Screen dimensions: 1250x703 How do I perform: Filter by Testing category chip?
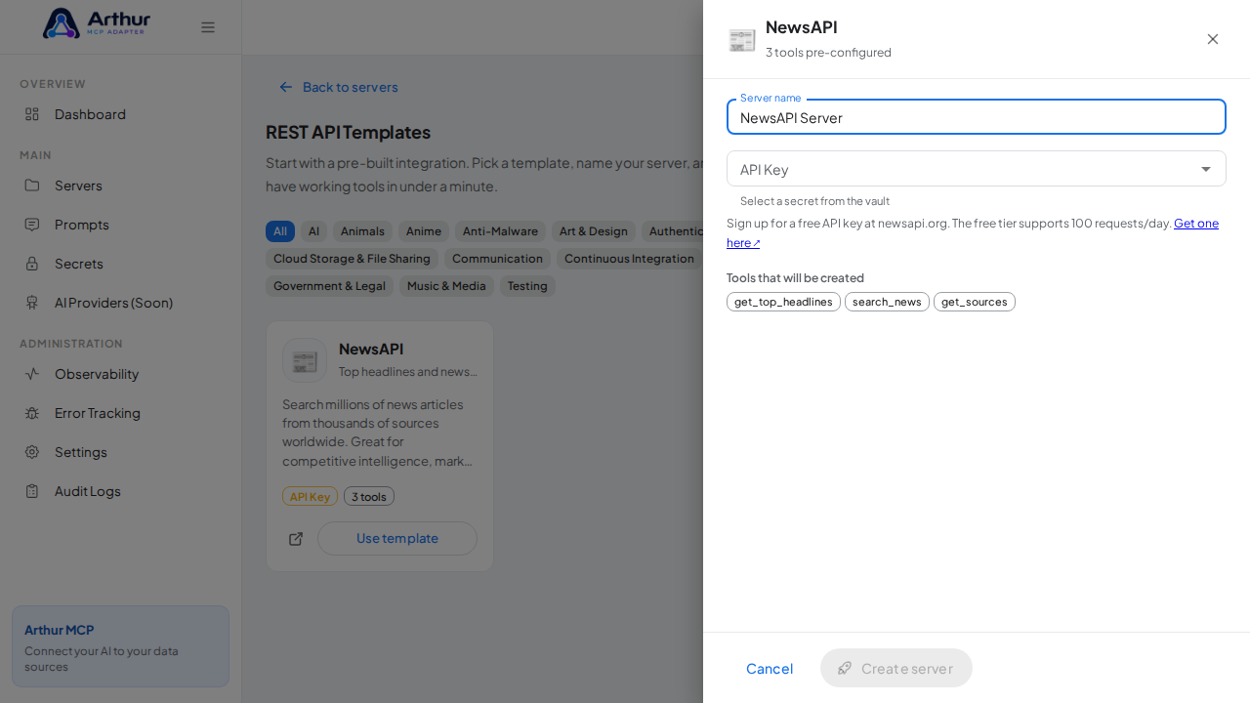point(527,286)
